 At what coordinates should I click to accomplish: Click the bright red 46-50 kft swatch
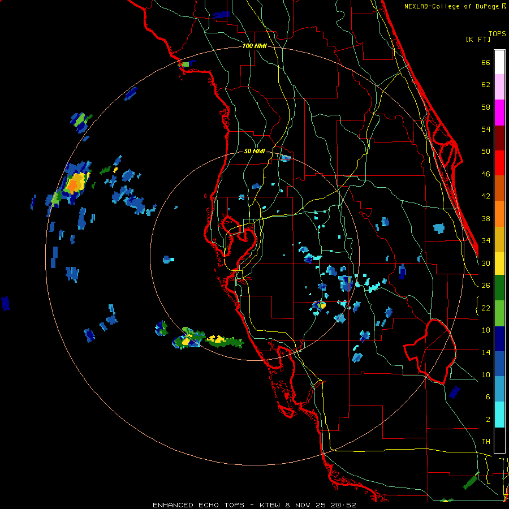[x=499, y=163]
